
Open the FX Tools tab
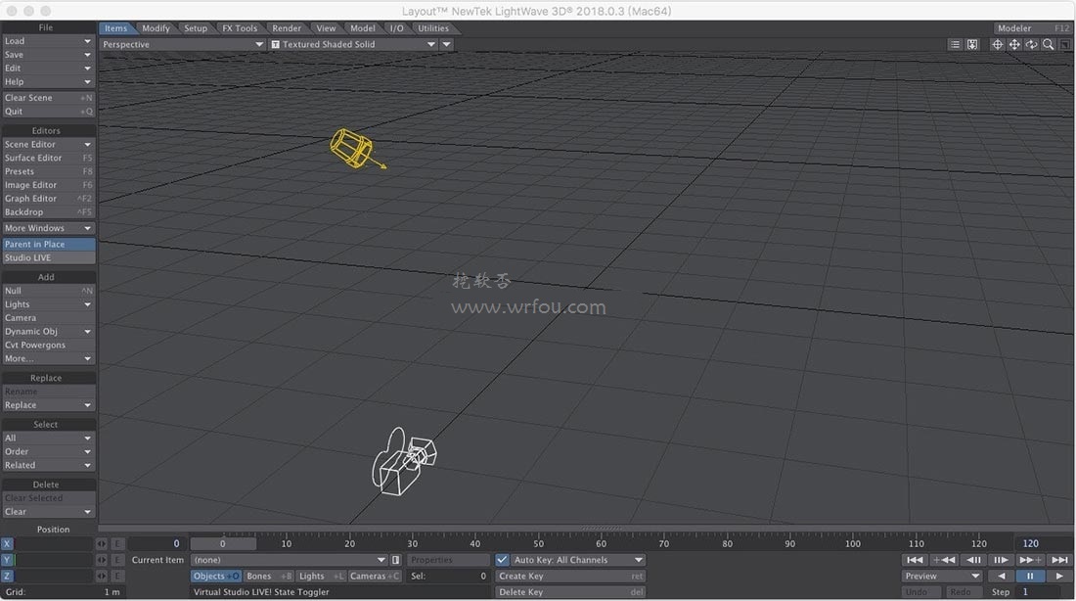240,28
